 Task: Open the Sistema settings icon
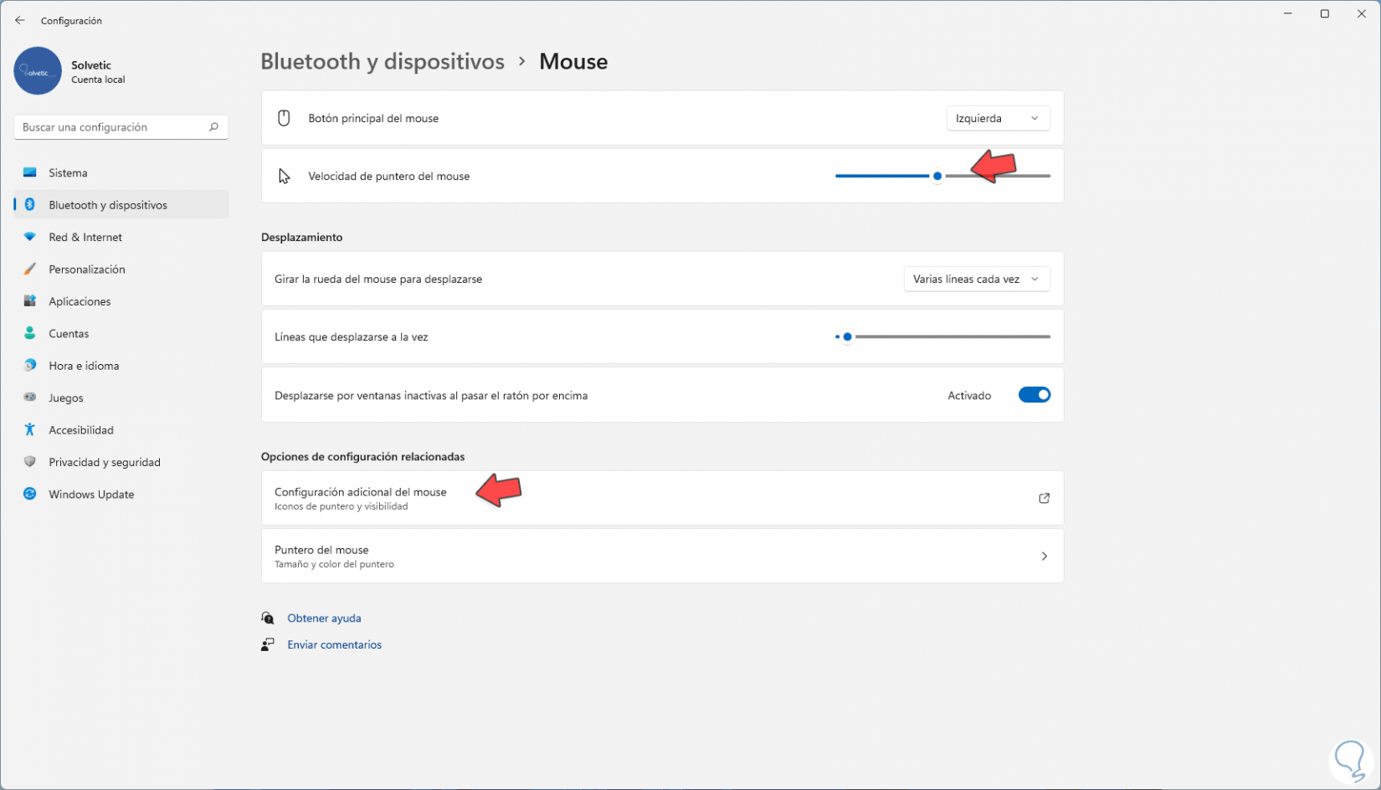[30, 172]
